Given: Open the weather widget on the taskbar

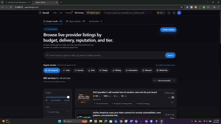Looking at the screenshot, I should [x=6, y=121].
